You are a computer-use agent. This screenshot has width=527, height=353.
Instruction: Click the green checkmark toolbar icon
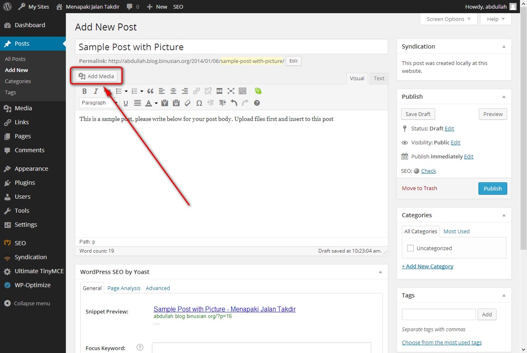pos(258,91)
